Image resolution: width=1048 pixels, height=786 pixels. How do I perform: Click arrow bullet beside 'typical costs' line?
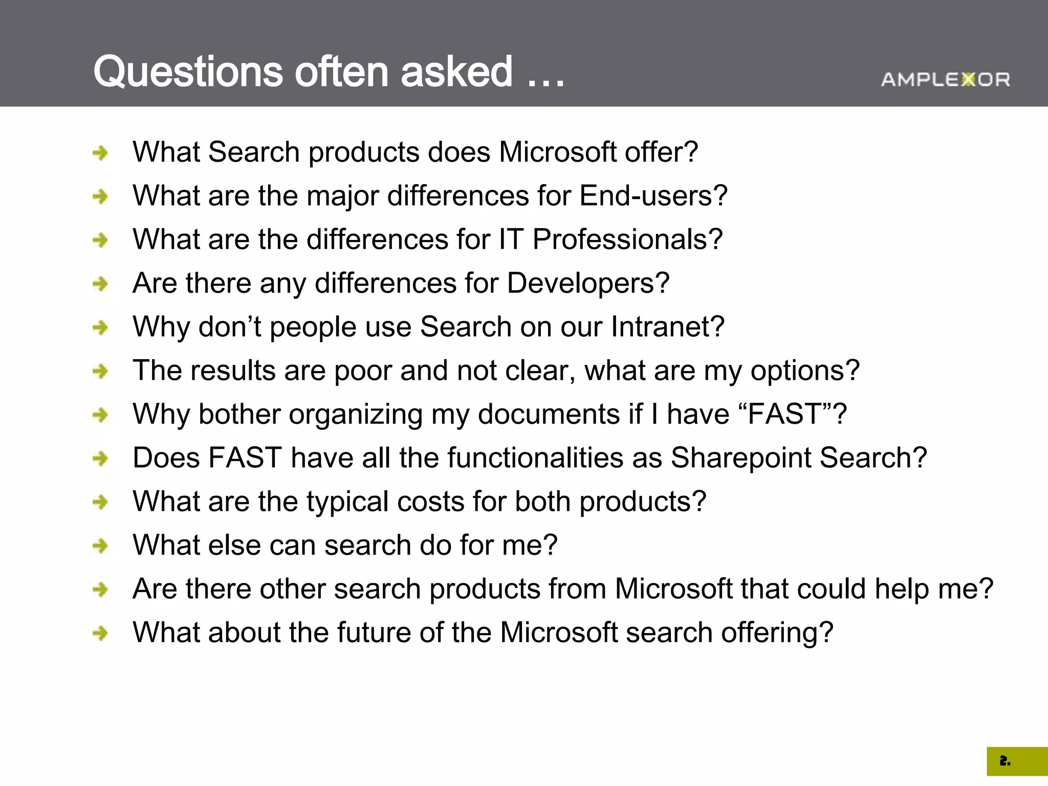pyautogui.click(x=100, y=502)
